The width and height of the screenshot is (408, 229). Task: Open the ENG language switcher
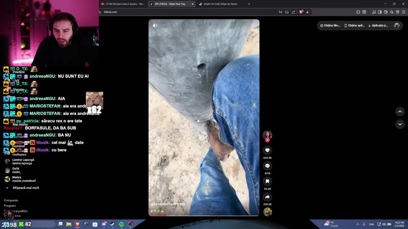[371, 224]
